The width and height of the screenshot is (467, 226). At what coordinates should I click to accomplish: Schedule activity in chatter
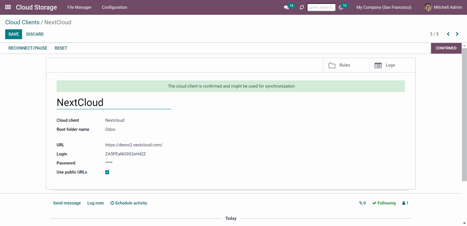coord(129,203)
